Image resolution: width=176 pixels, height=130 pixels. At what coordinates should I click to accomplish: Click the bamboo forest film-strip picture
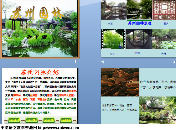pos(113,39)
